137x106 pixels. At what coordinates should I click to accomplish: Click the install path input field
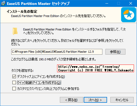pyautogui.click(x=57, y=52)
